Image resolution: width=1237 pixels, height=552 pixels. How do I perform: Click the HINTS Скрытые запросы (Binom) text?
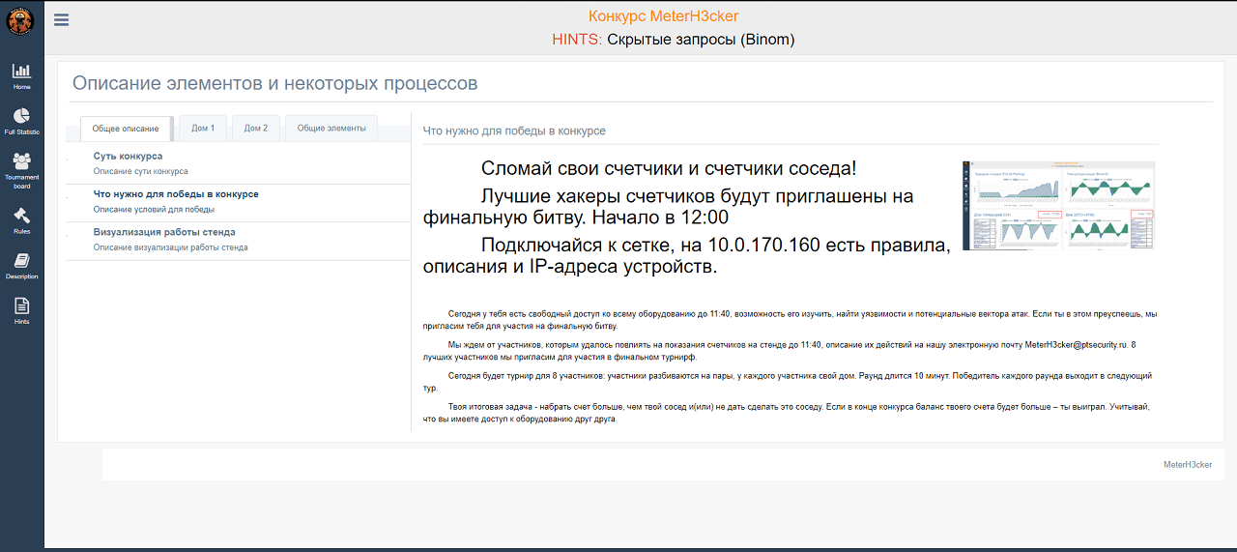point(674,40)
